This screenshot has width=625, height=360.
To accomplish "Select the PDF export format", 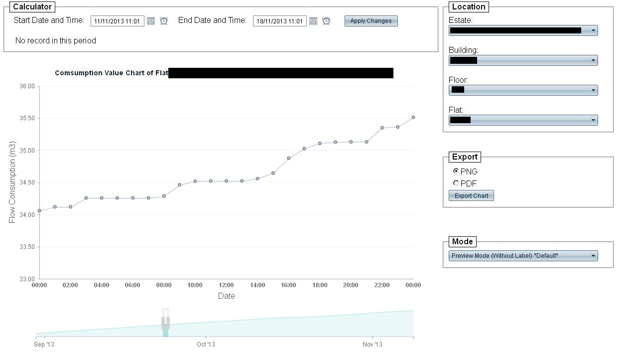I will click(x=456, y=183).
